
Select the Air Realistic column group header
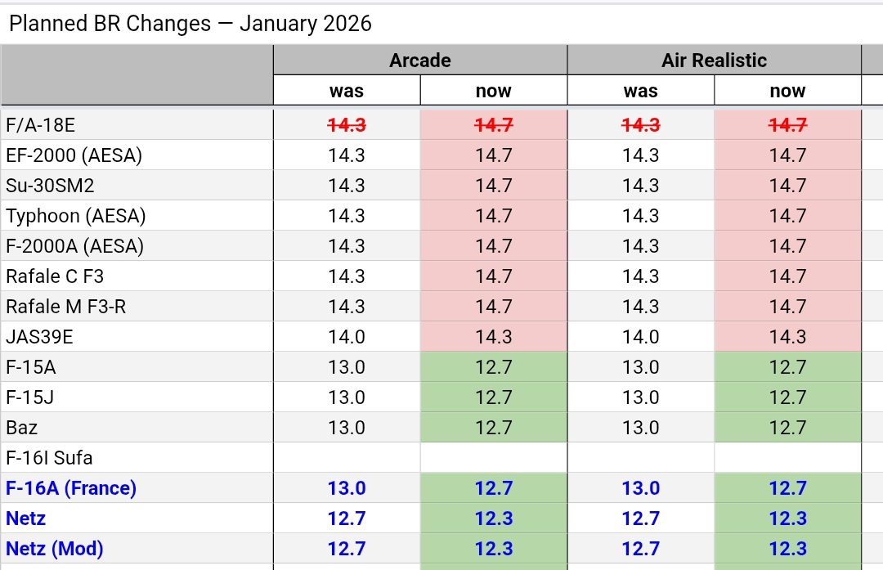point(714,61)
